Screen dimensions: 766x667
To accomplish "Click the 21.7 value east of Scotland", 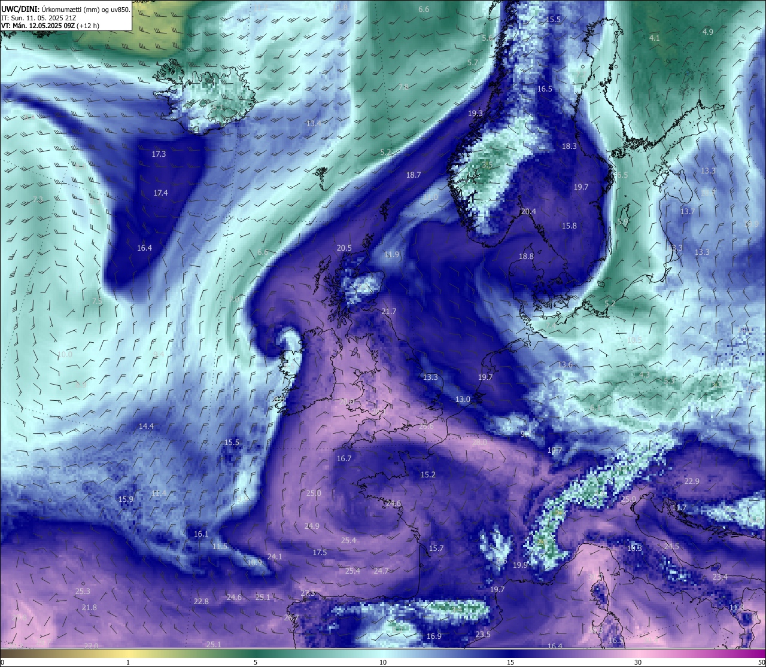I will 389,311.
